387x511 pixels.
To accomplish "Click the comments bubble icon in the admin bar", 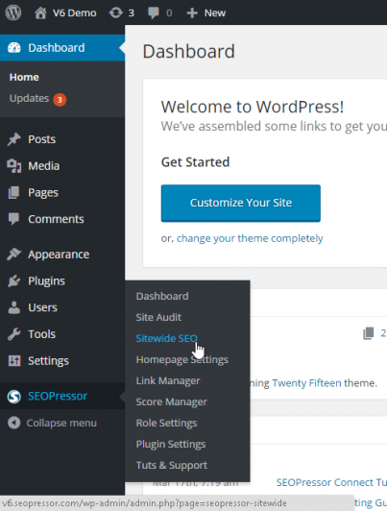I will [x=154, y=13].
